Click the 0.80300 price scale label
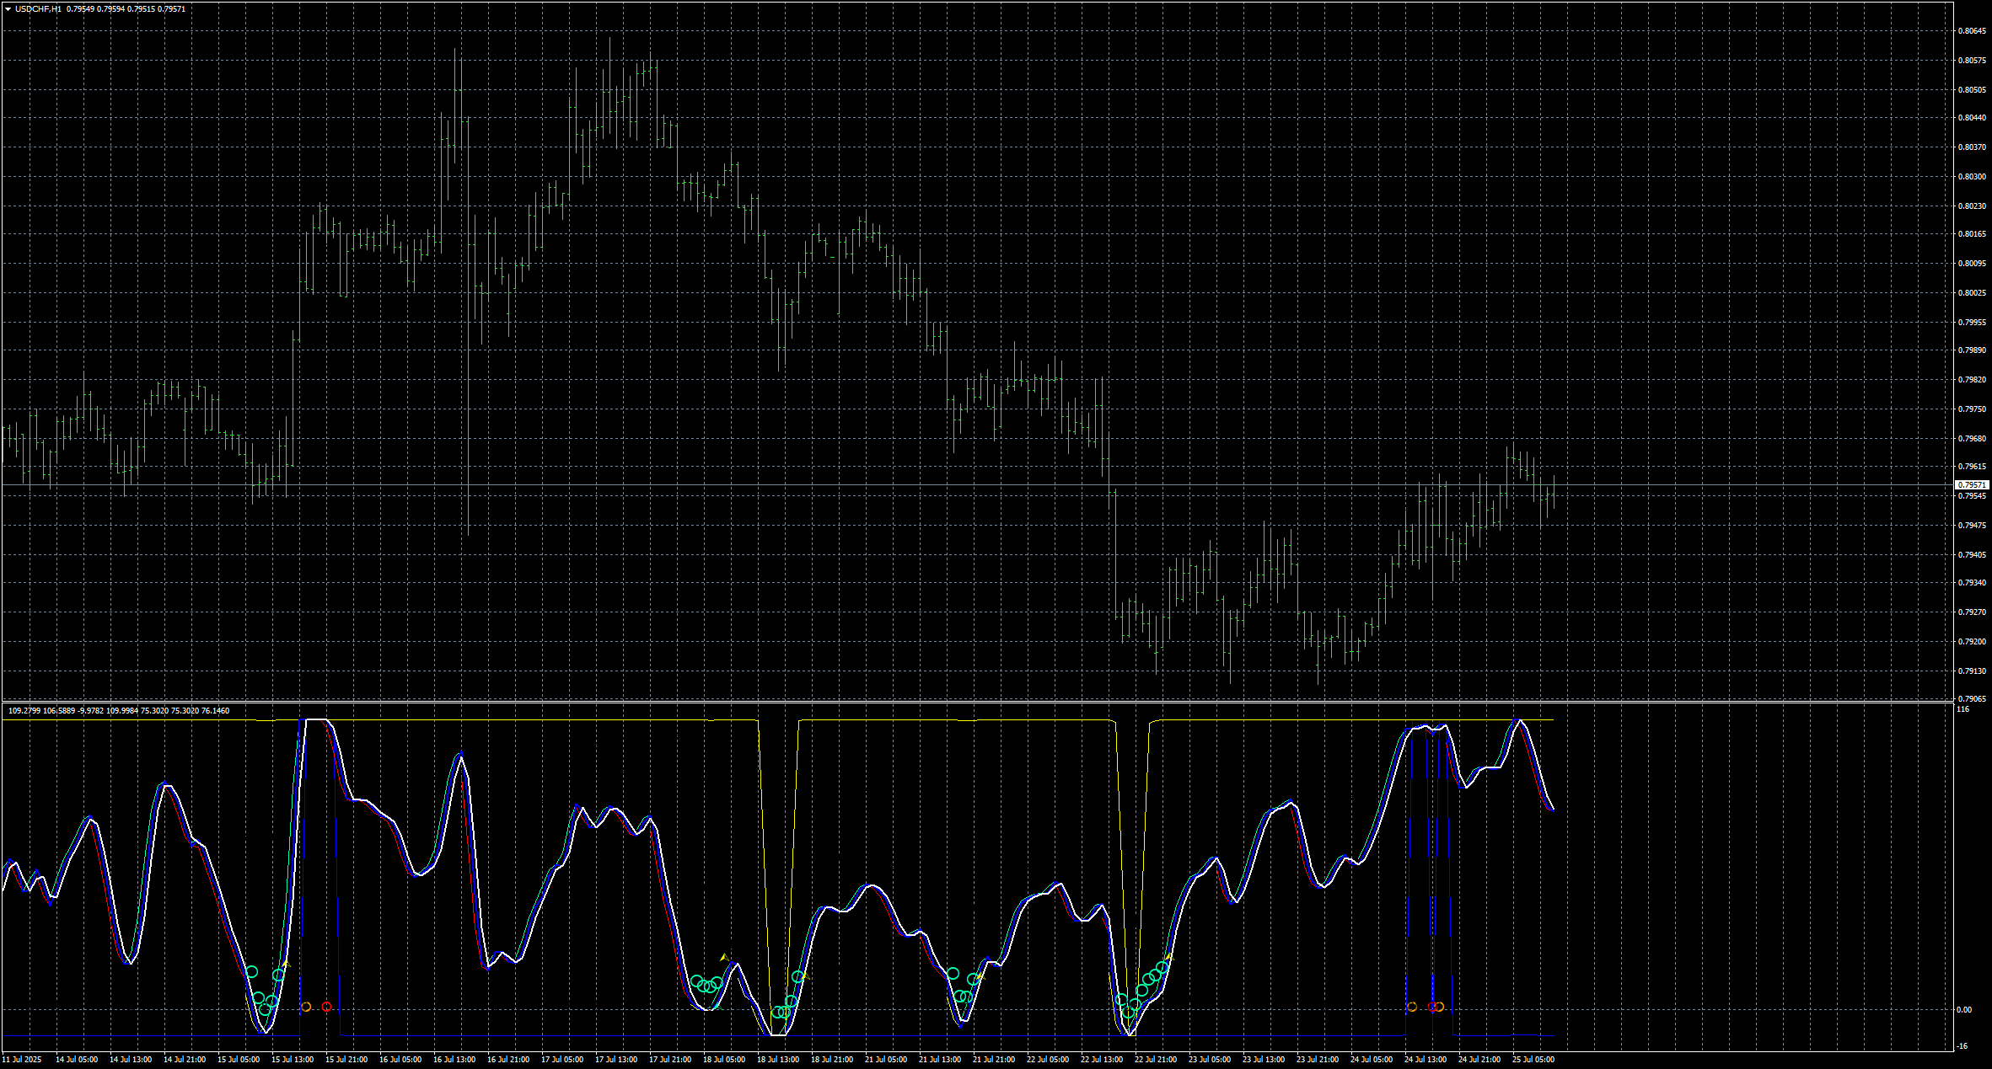The width and height of the screenshot is (1992, 1069). pyautogui.click(x=1972, y=177)
